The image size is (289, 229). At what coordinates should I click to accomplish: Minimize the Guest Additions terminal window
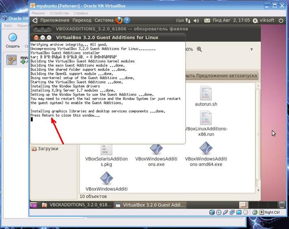(x=43, y=37)
